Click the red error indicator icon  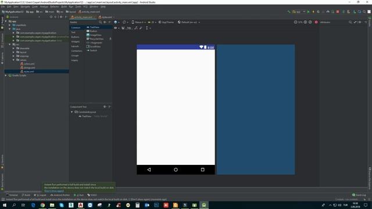click(316, 22)
